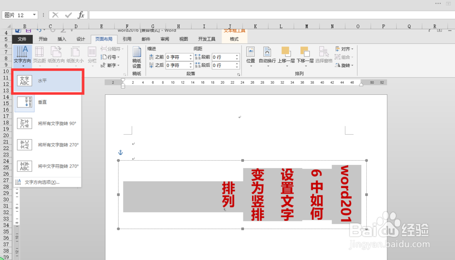Viewport: 455px width, 260px height.
Task: Click the indent after (之后) field
Action: pyautogui.click(x=177, y=65)
